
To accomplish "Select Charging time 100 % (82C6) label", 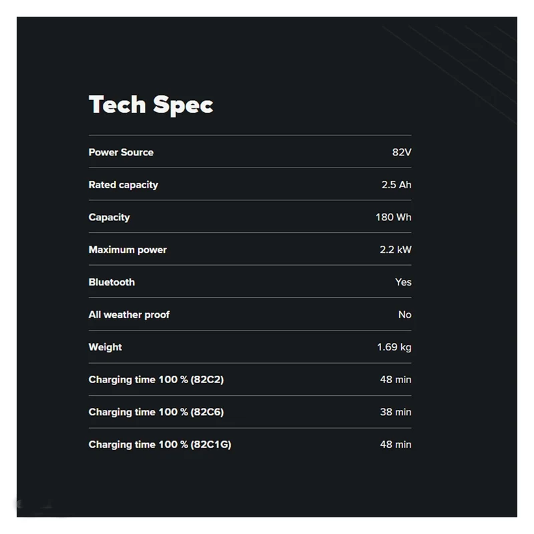I will pyautogui.click(x=156, y=412).
